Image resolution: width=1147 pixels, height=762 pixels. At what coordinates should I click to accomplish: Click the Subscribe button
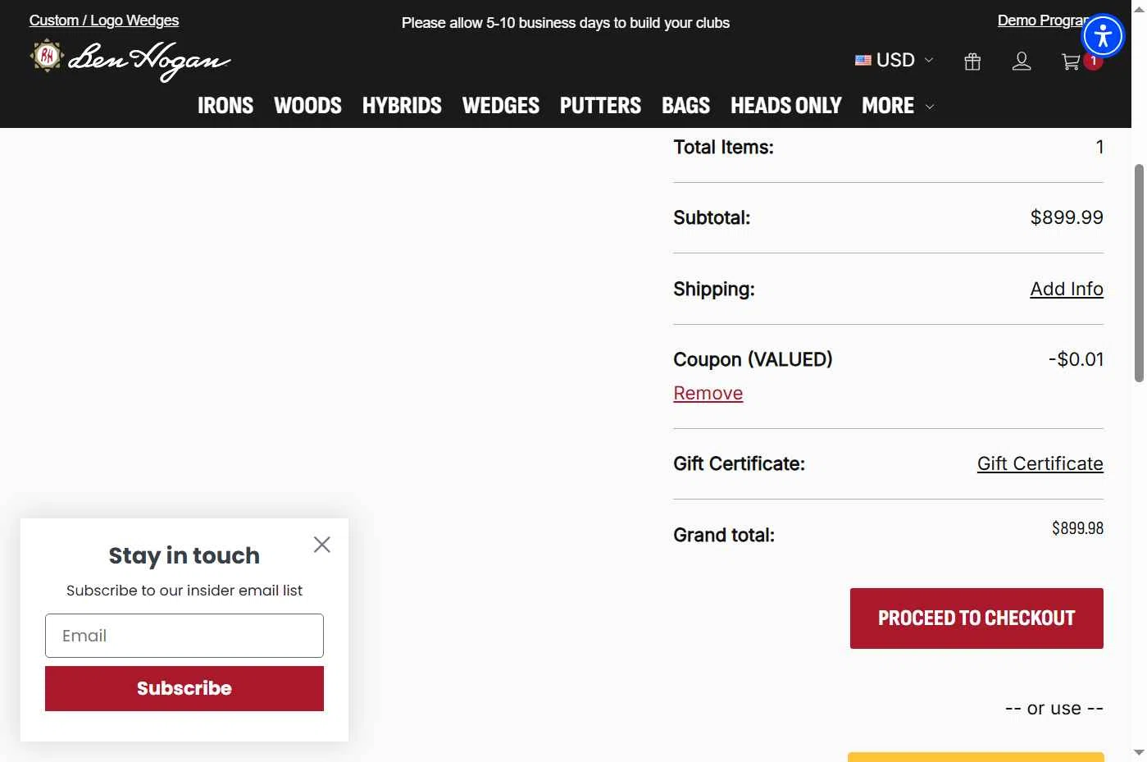184,688
